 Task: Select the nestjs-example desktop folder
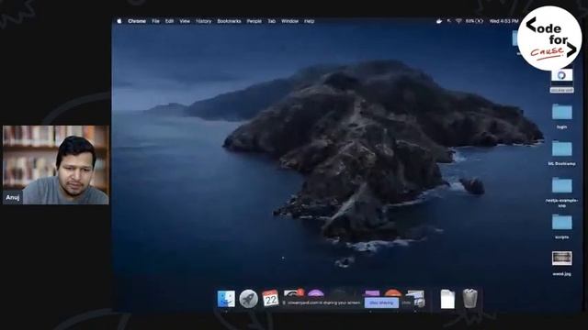click(x=561, y=192)
